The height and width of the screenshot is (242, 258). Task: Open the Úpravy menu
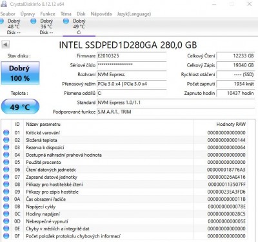point(28,14)
